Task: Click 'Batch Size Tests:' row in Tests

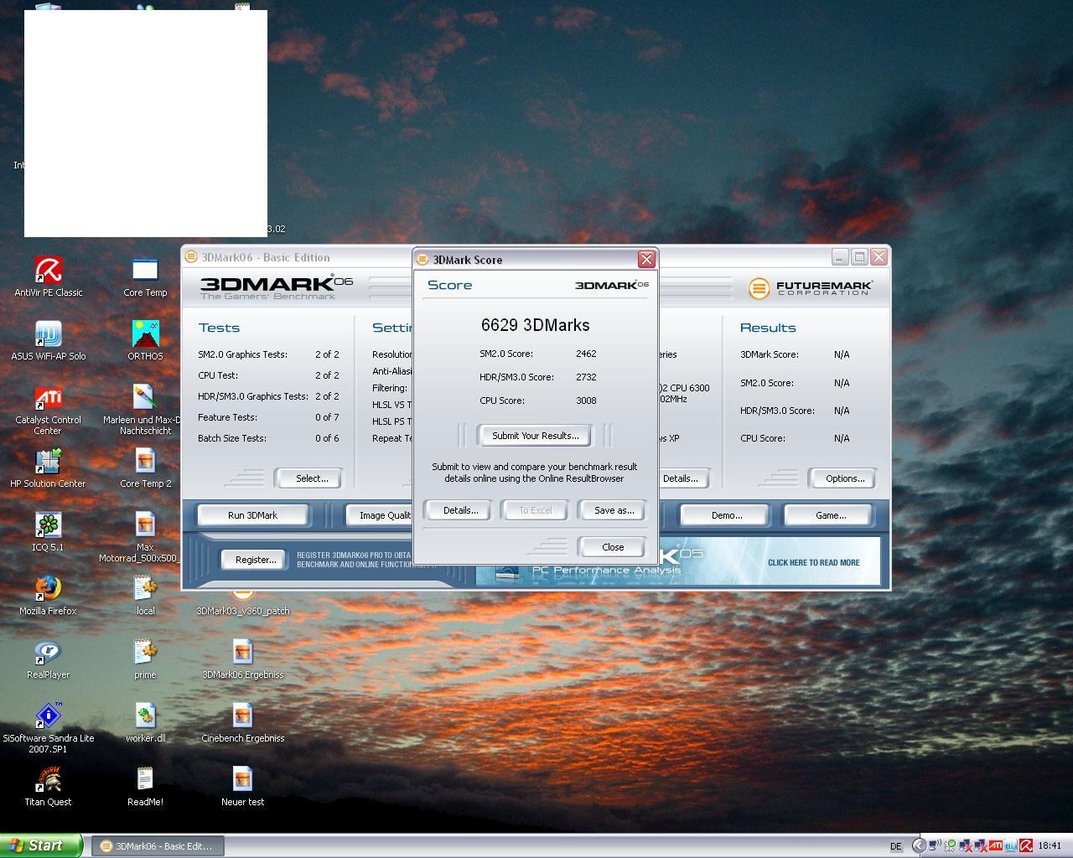Action: pyautogui.click(x=268, y=438)
